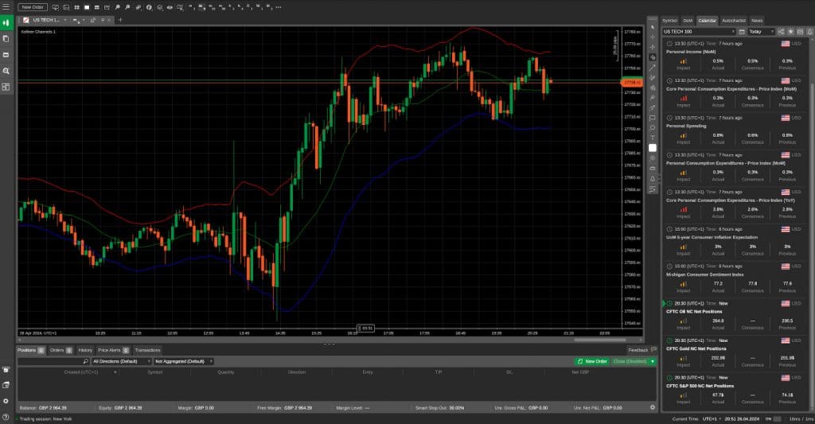Select the text annotation tool
The image size is (815, 424).
coord(653,138)
